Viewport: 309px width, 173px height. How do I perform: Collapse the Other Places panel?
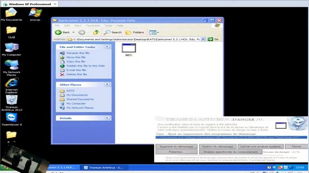pos(107,85)
